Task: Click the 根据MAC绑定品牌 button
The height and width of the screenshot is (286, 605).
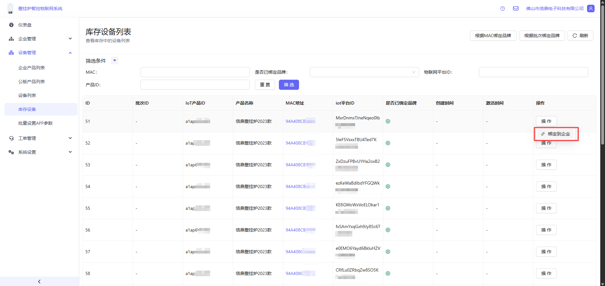Action: point(493,36)
